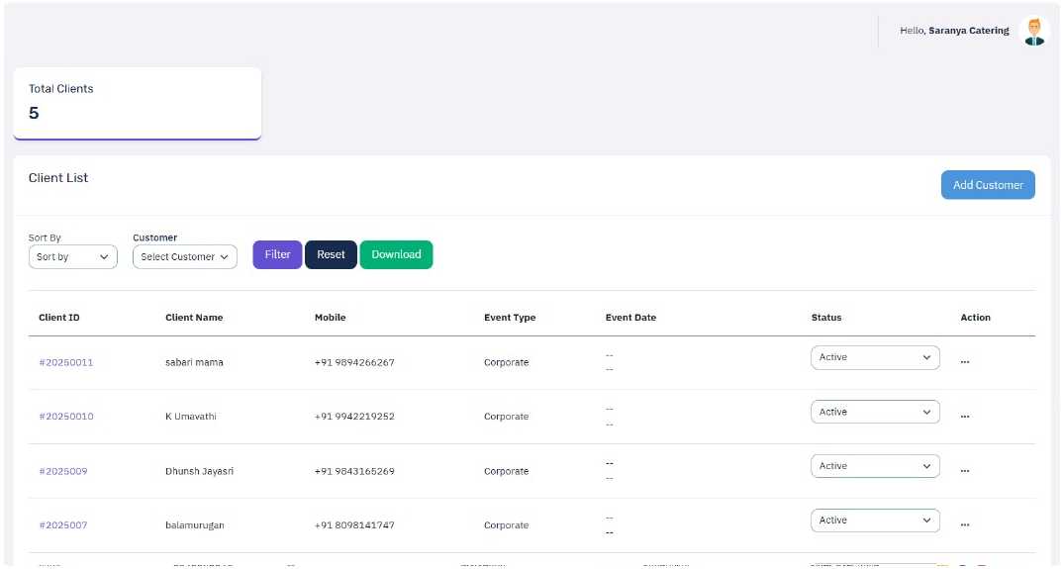Select mobile number +91 8098141747

354,524
